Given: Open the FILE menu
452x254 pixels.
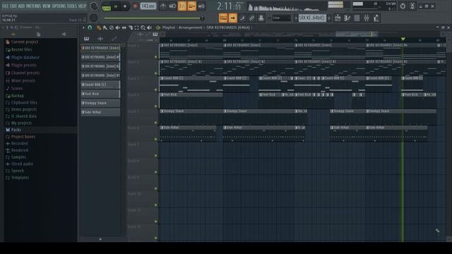Looking at the screenshot, I should pyautogui.click(x=5, y=6).
